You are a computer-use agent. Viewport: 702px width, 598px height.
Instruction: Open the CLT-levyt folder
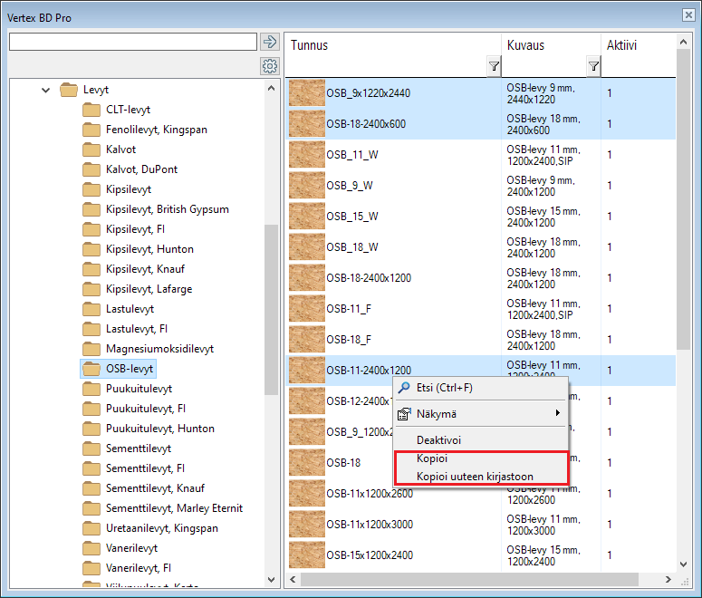pos(128,110)
